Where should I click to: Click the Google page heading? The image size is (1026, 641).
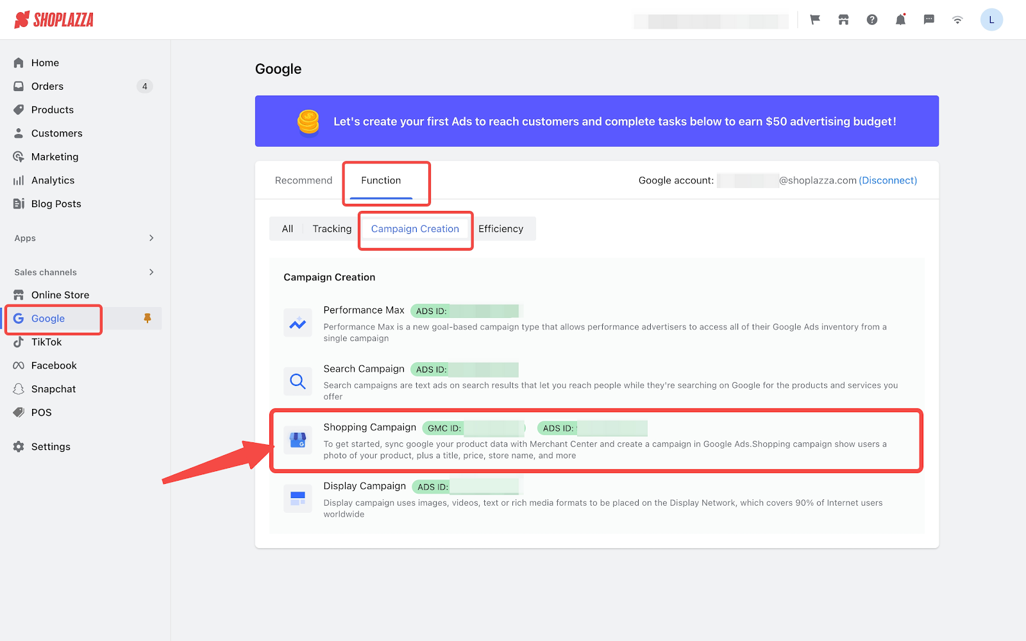pyautogui.click(x=278, y=69)
